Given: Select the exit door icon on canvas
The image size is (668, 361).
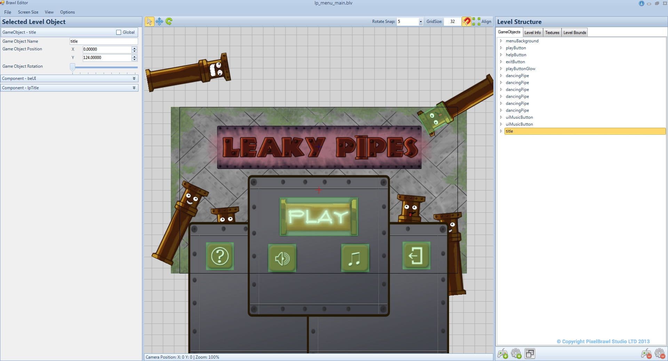Looking at the screenshot, I should (x=416, y=256).
